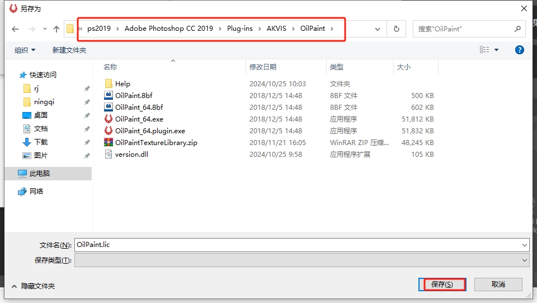Viewport: 537px width, 303px height.
Task: Go up one folder level
Action: click(x=56, y=29)
